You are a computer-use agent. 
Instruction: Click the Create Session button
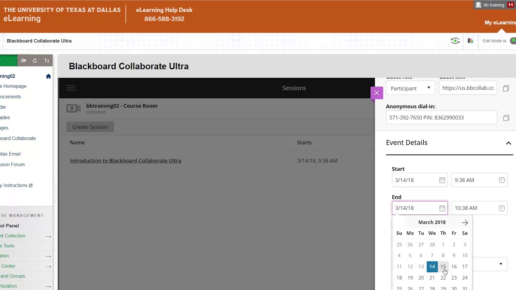[90, 127]
